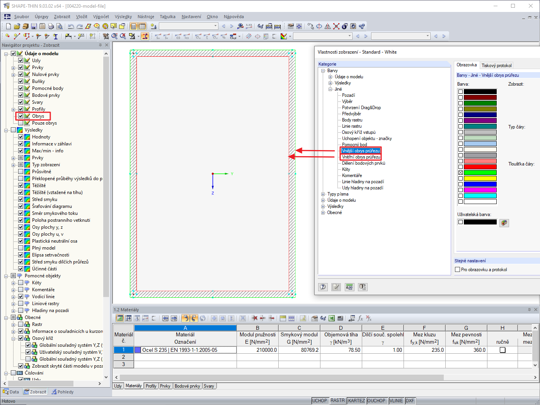Expand the Typy písma category

(323, 194)
